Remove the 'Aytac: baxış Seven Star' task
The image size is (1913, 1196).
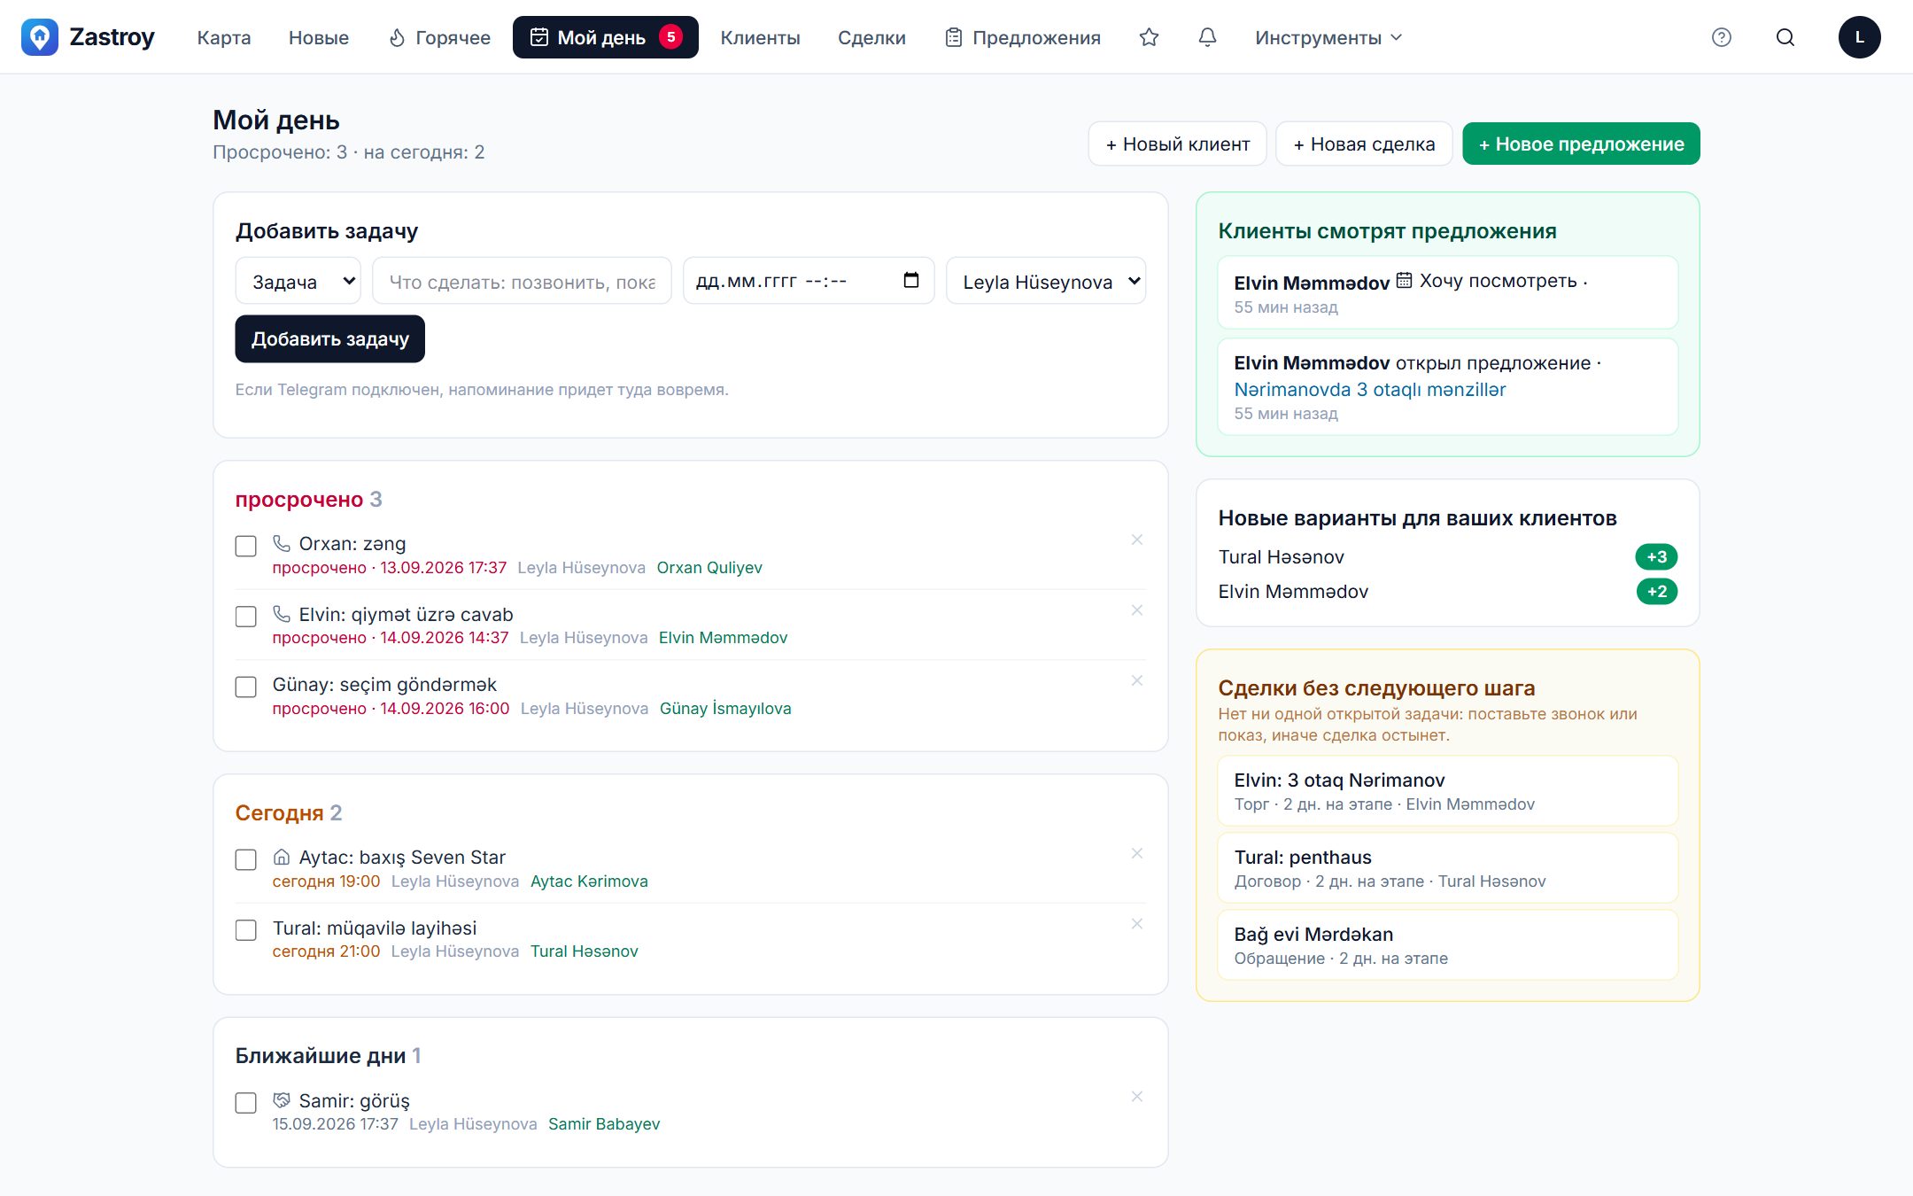click(1137, 853)
